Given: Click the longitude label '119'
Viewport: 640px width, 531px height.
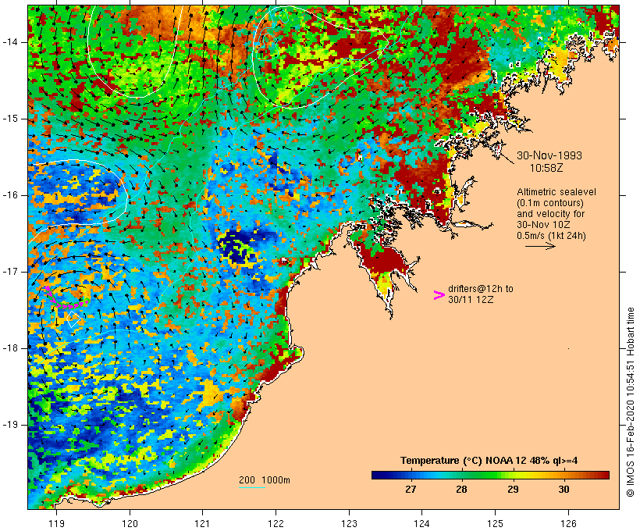Looking at the screenshot, I should tap(57, 523).
